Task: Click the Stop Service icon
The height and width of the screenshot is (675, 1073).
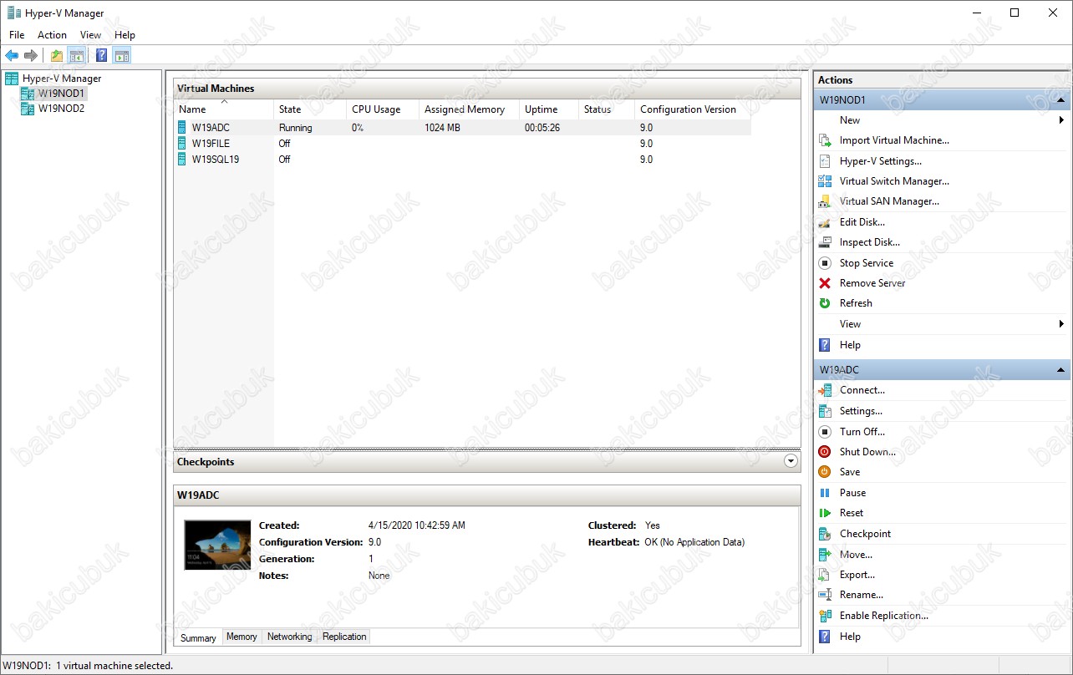Action: coord(825,263)
